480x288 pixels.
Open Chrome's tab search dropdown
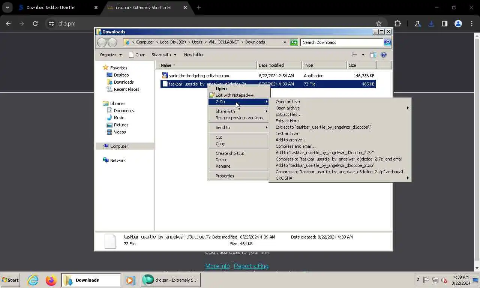click(7, 7)
